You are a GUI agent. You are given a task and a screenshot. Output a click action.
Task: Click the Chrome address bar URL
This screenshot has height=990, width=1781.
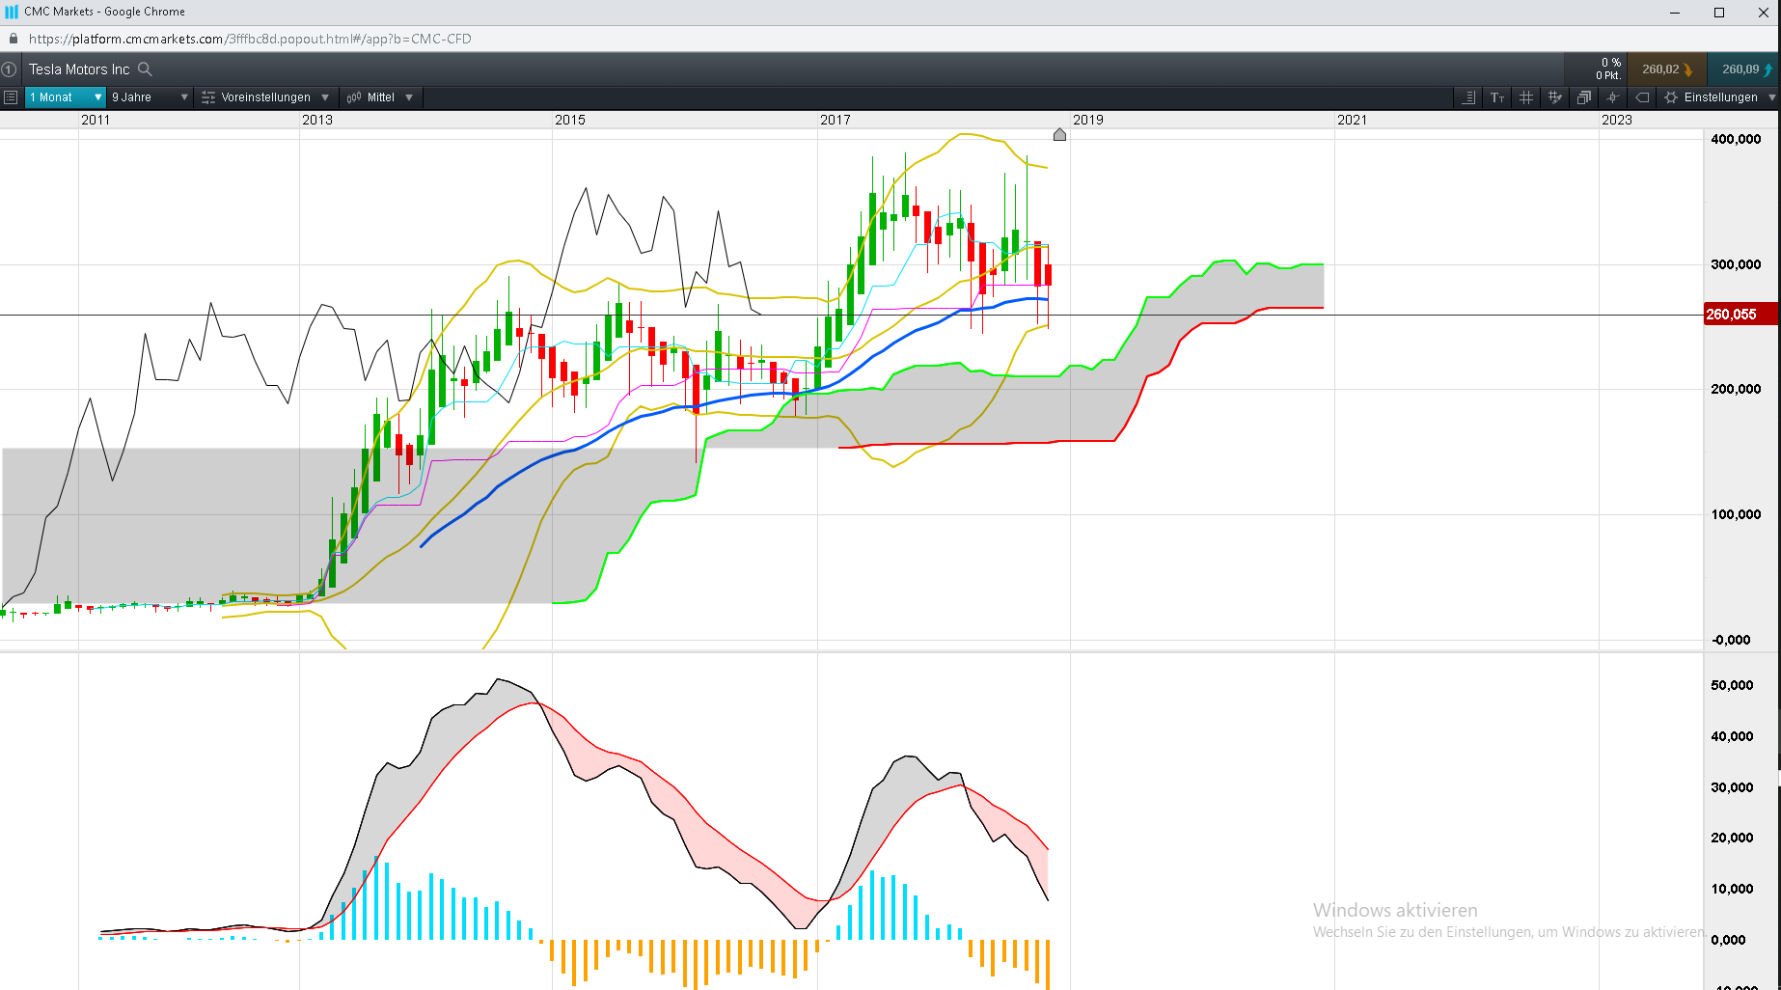tap(250, 39)
